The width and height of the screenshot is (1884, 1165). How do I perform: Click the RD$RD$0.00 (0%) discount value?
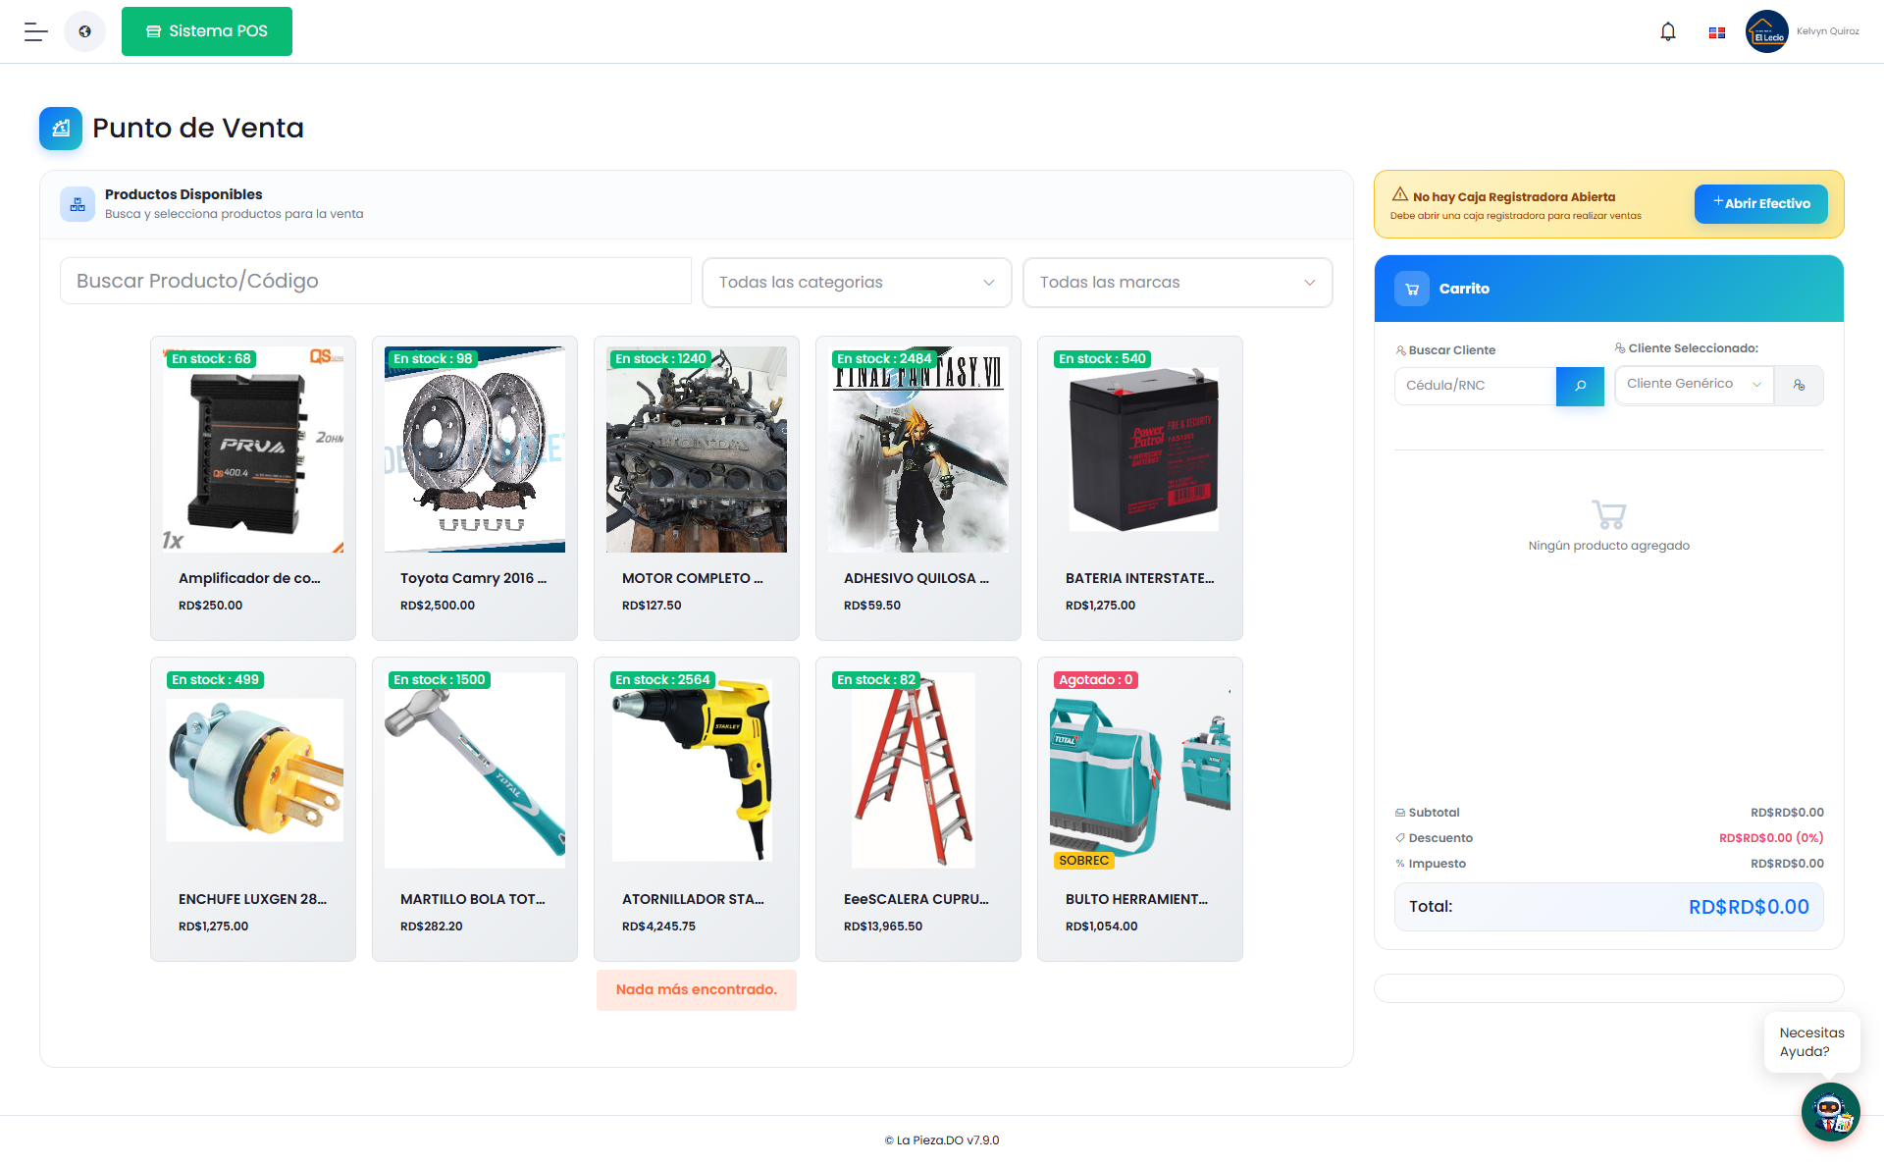tap(1771, 838)
